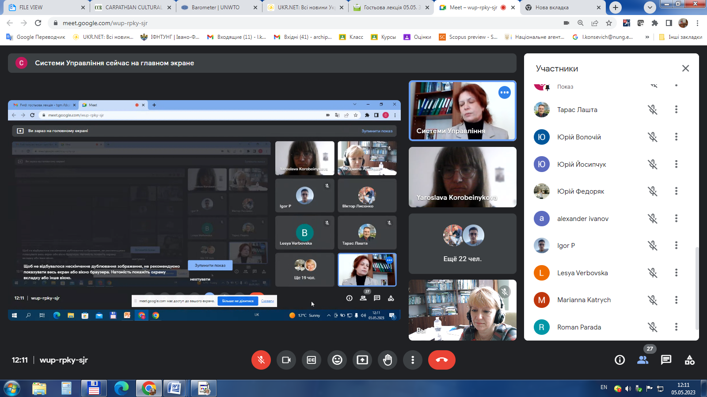The height and width of the screenshot is (397, 707).
Task: Unmute your microphone
Action: [261, 360]
